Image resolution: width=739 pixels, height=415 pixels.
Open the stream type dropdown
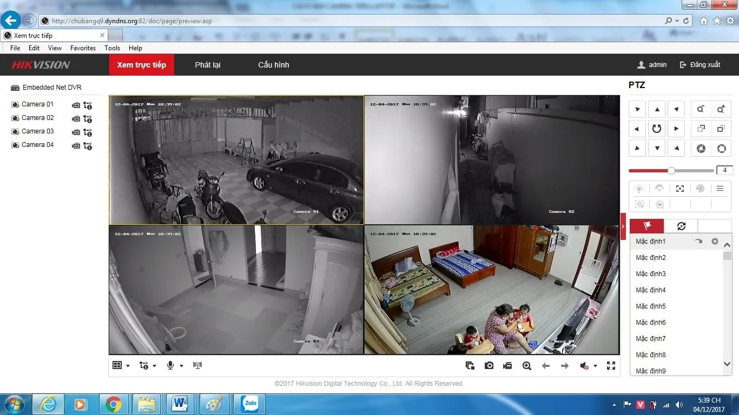154,365
